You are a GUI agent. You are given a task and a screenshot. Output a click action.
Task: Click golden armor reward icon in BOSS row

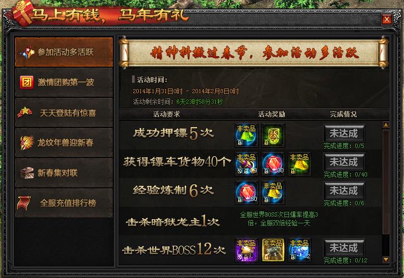tap(273, 250)
